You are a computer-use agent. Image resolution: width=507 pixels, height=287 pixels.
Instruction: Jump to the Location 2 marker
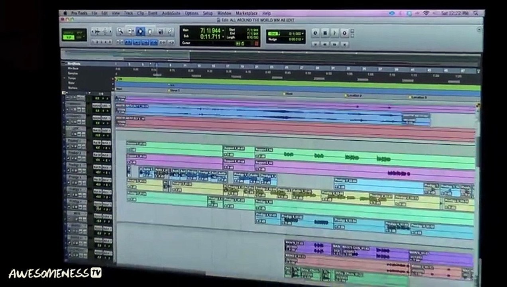354,96
